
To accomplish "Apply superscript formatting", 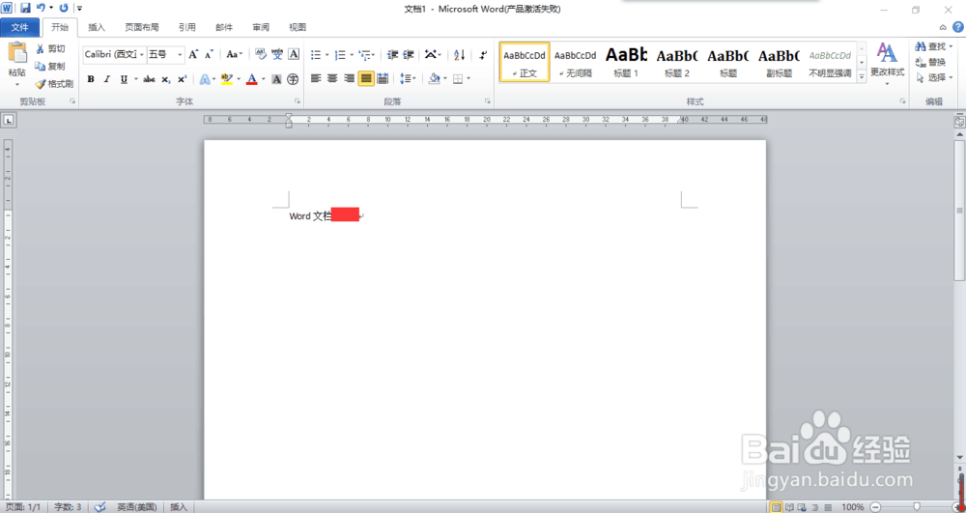I will click(x=182, y=79).
